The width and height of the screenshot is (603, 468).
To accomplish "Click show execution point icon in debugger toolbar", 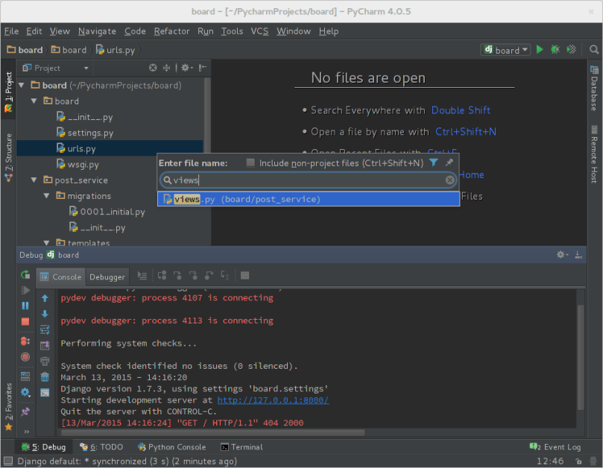I will pyautogui.click(x=142, y=275).
